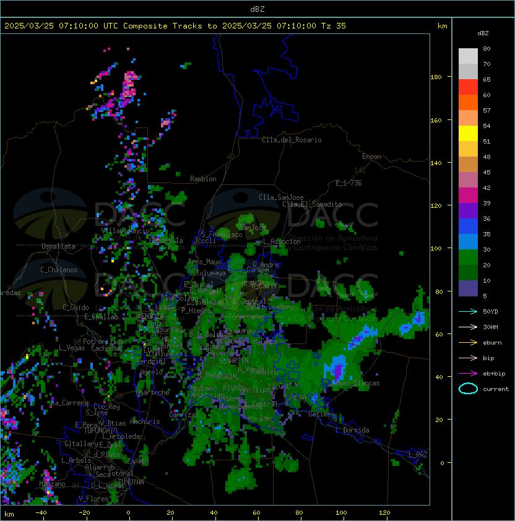Image resolution: width=515 pixels, height=521 pixels.
Task: Click the 120 km tick on bottom axis
Action: 384,513
